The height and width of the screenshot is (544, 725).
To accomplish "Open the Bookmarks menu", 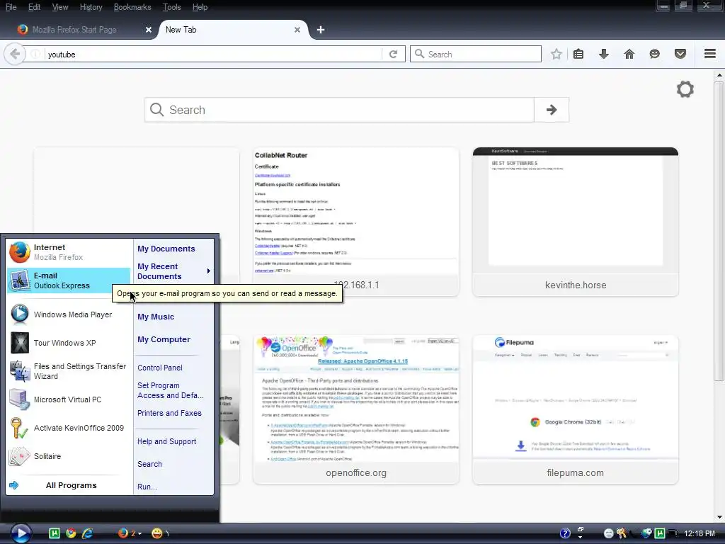I will point(132,7).
